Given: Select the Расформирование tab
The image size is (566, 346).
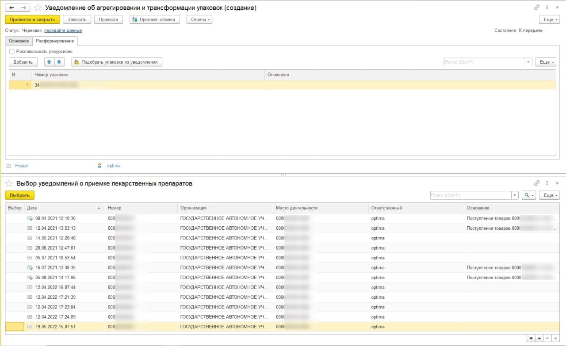Looking at the screenshot, I should [55, 41].
